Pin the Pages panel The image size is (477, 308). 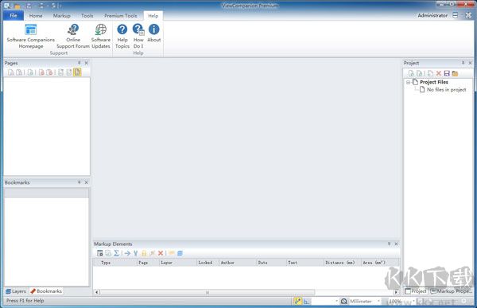(x=79, y=63)
